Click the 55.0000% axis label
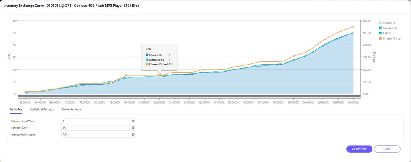411x162 pixels. click(25, 103)
